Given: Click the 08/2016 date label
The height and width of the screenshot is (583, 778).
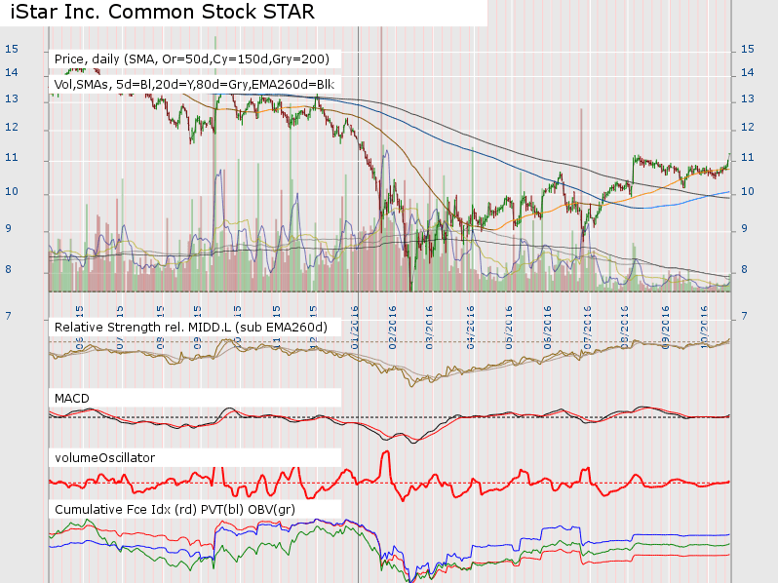Looking at the screenshot, I should point(624,328).
